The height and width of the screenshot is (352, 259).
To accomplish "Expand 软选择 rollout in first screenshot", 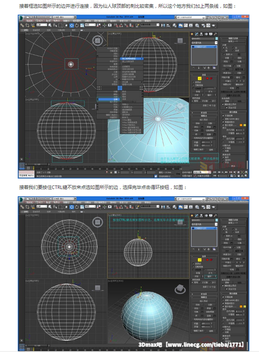I will [x=204, y=113].
